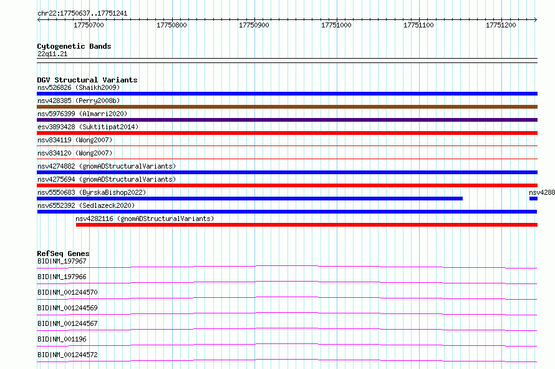Click the BID|NM_001244569 transcript label

tap(67, 308)
